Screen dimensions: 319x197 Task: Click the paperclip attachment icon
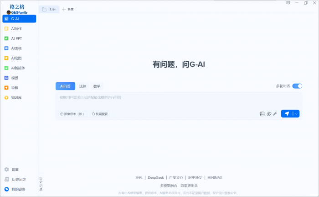269,114
